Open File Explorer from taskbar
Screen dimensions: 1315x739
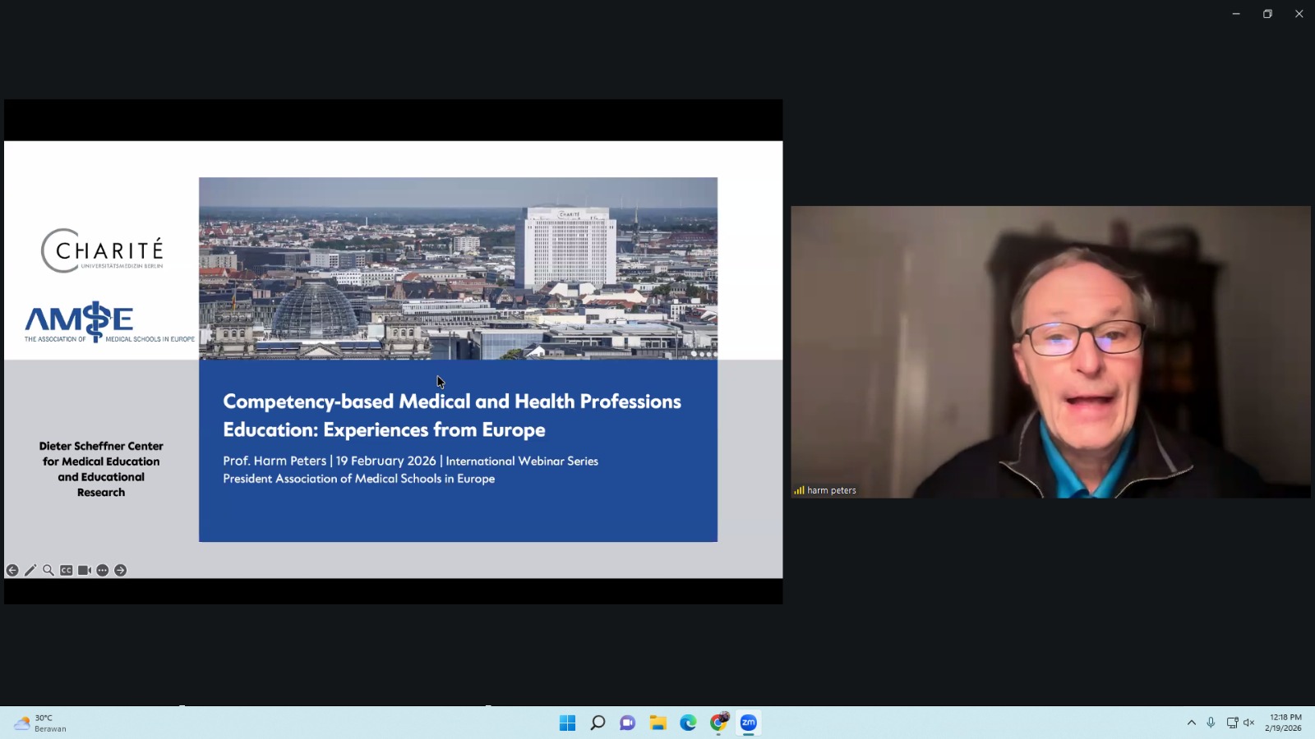[657, 723]
